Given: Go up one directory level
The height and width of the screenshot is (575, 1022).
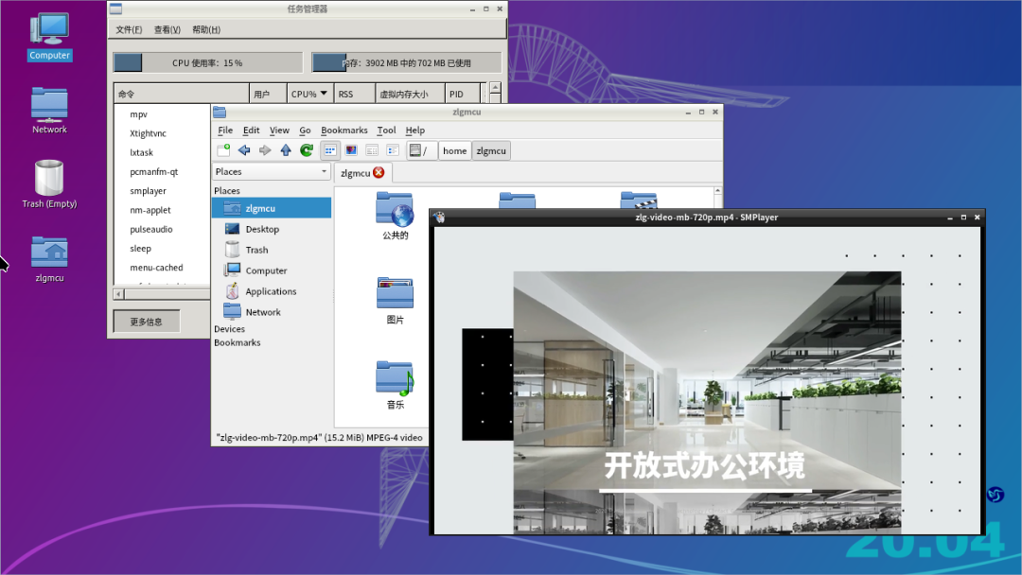Looking at the screenshot, I should pos(286,149).
